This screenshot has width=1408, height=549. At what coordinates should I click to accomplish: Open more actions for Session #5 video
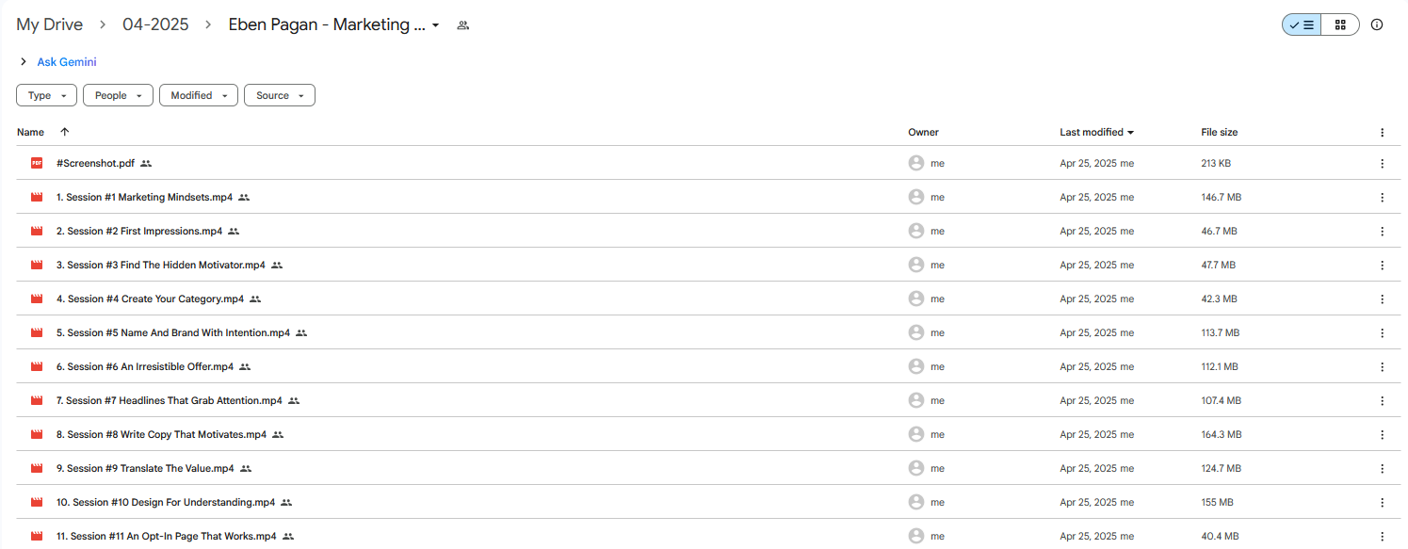(1382, 332)
